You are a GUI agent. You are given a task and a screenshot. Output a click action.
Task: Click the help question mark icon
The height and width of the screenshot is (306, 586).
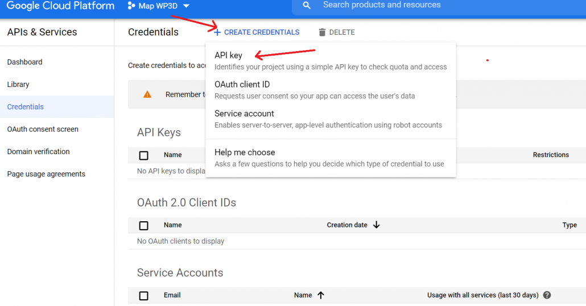tap(547, 295)
